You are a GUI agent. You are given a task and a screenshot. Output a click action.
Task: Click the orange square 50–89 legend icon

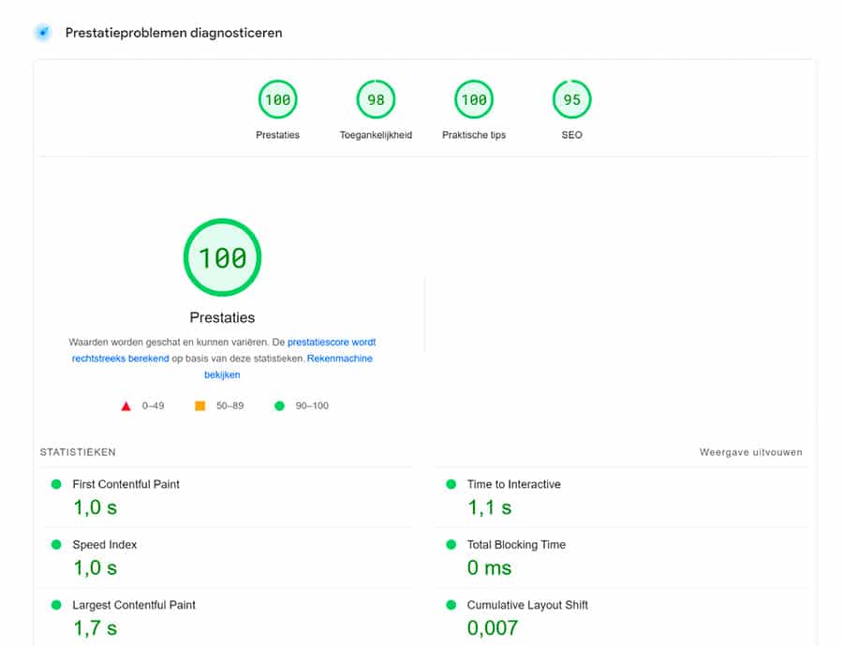(200, 406)
